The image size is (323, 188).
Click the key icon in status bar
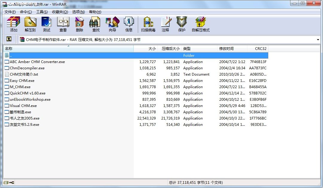pyautogui.click(x=12, y=183)
